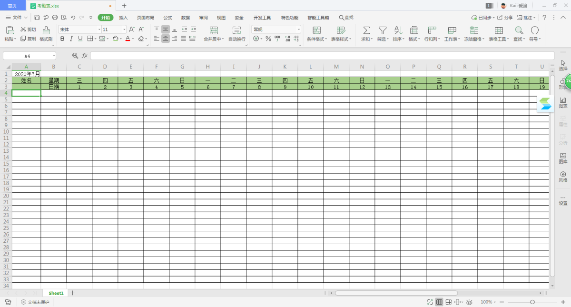The image size is (571, 307).
Task: Toggle full screen view in status bar
Action: coord(430,302)
